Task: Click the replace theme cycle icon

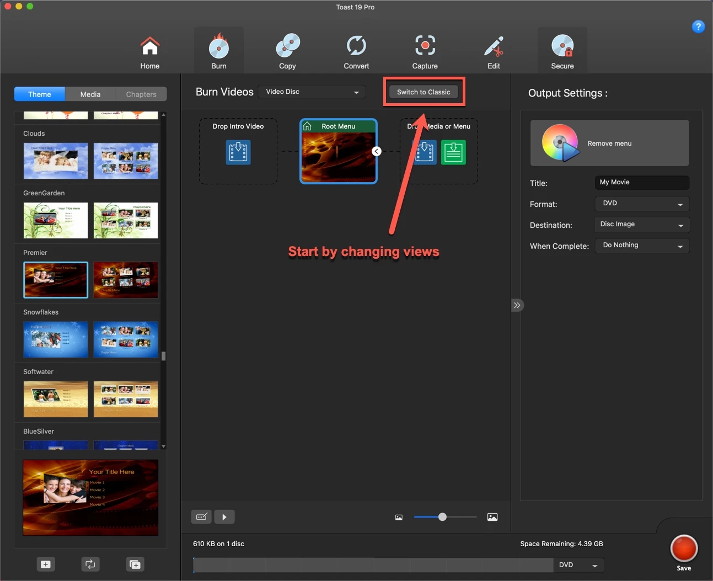Action: [x=90, y=564]
